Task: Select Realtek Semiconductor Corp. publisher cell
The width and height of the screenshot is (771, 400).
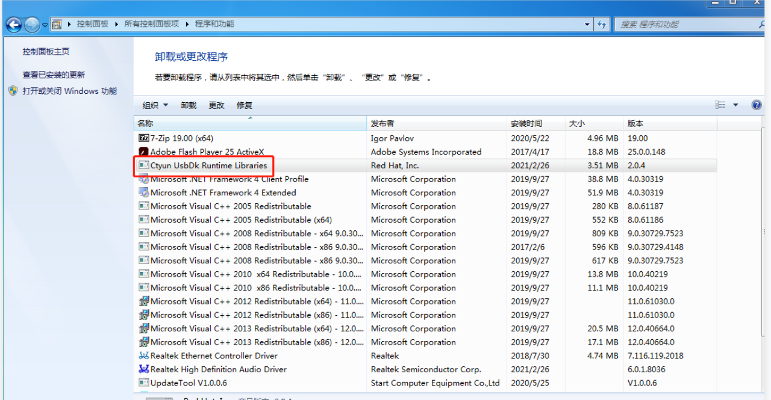Action: [x=426, y=369]
